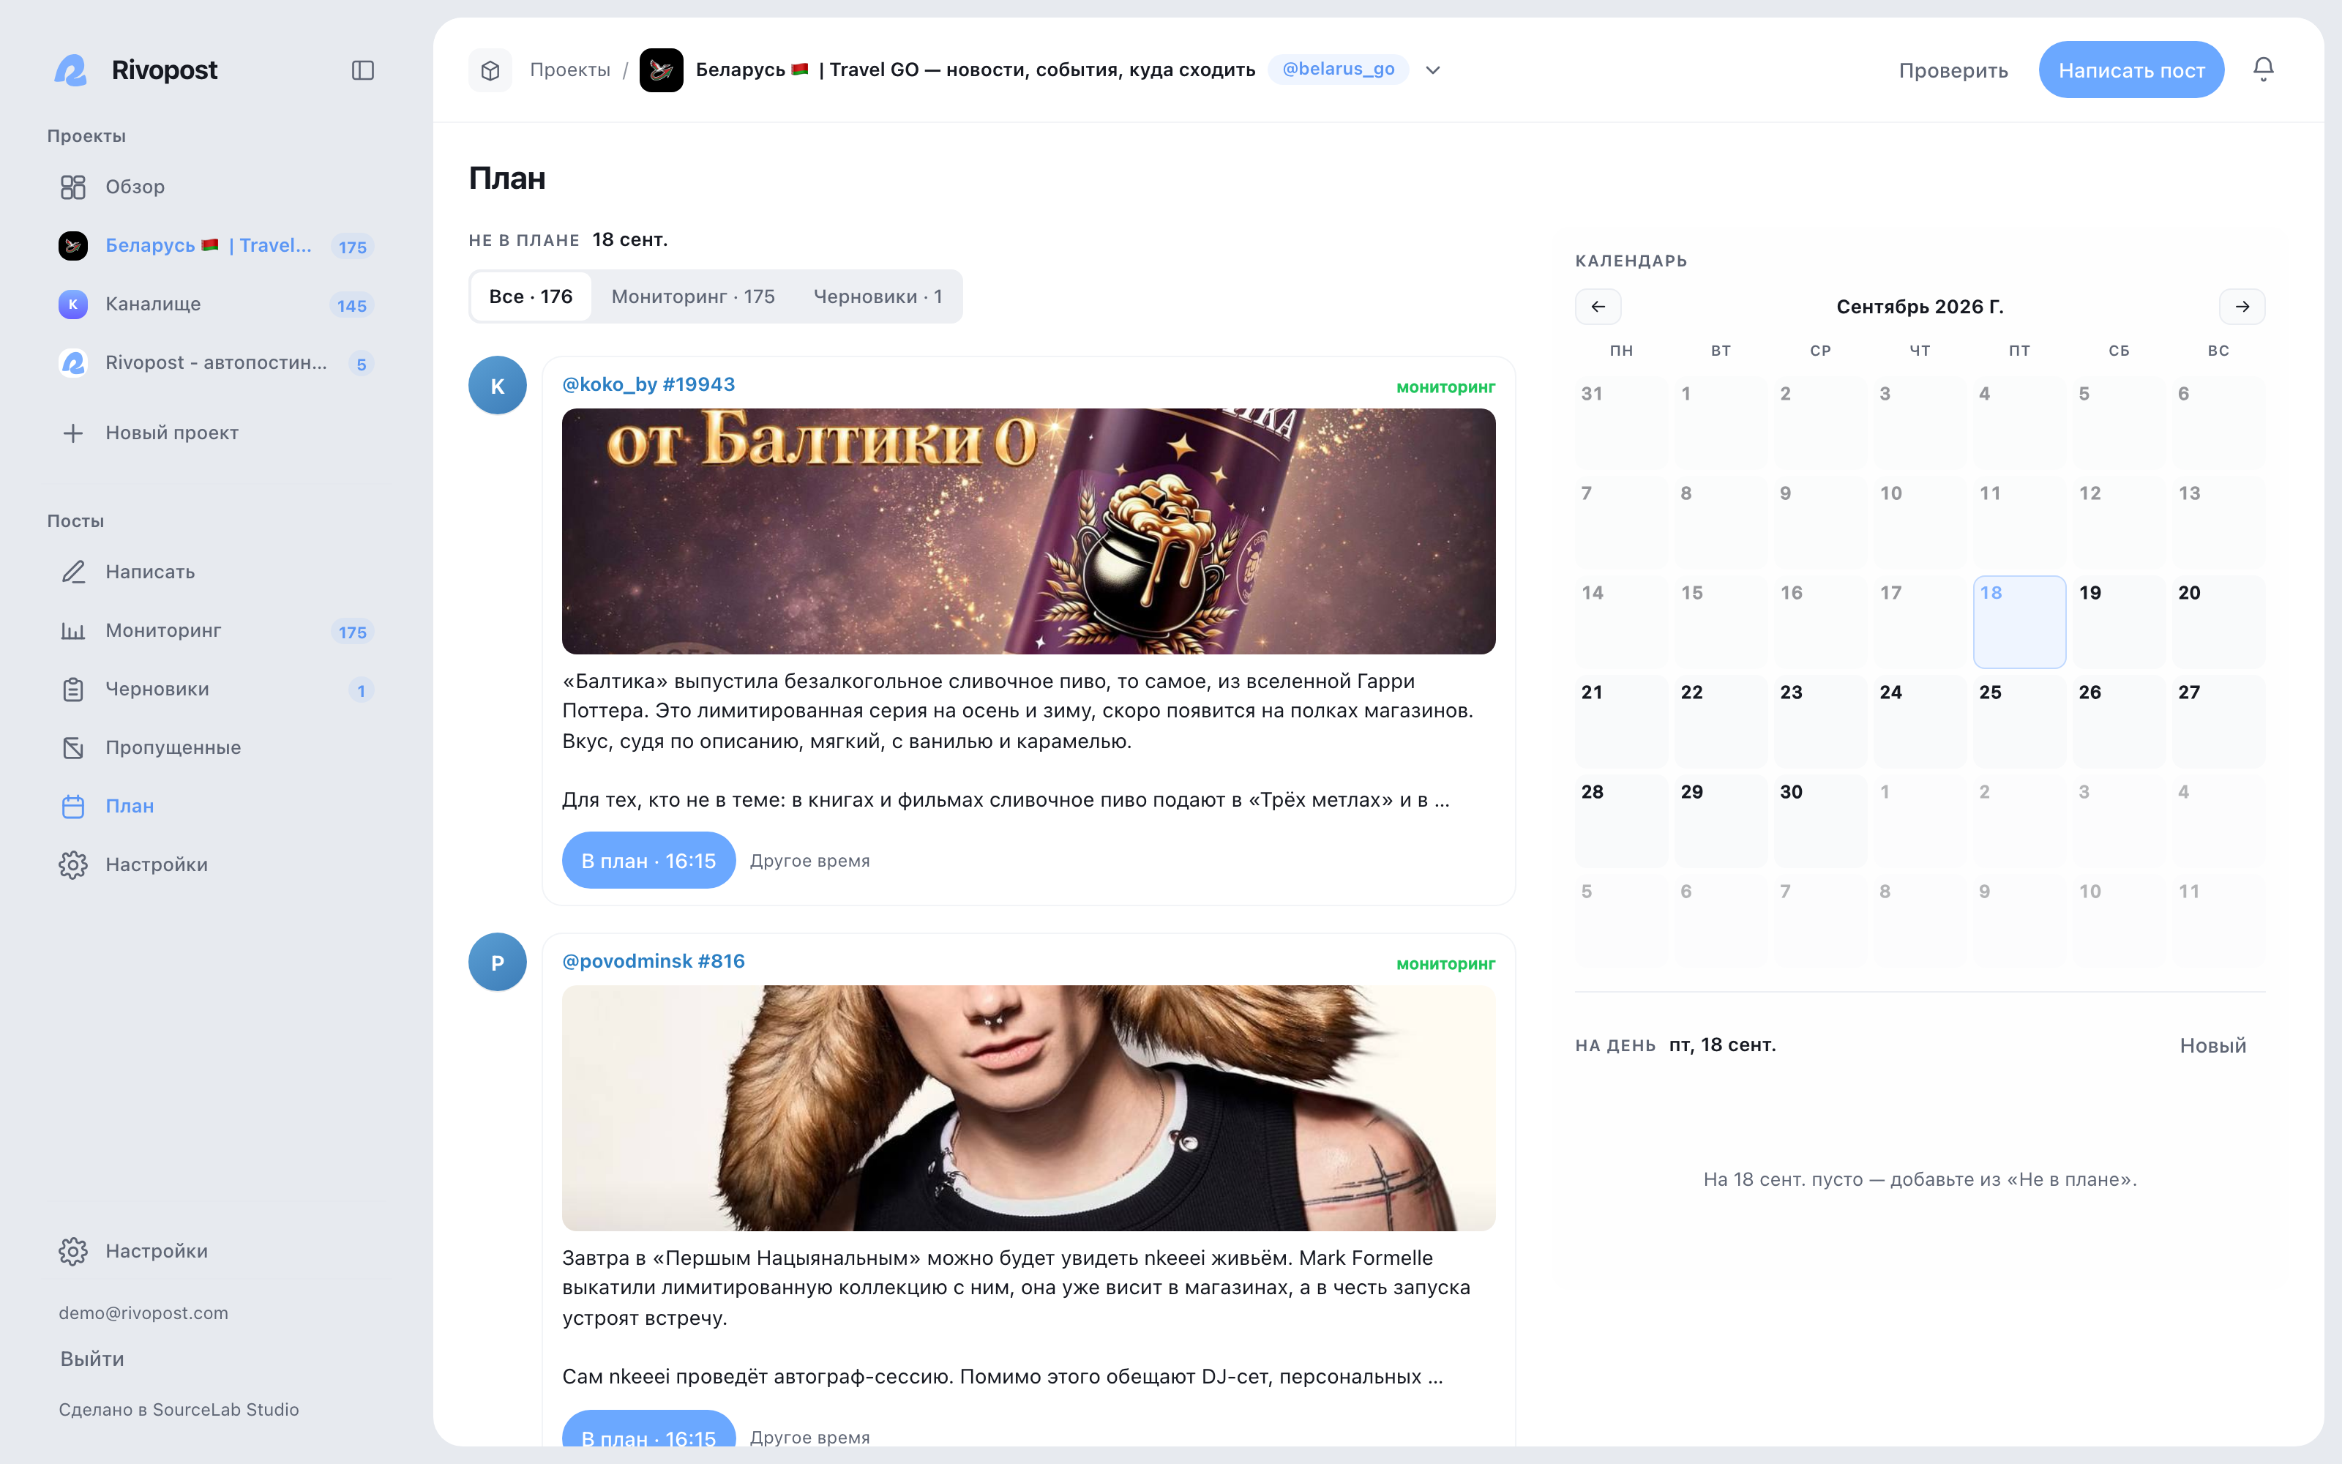Switch to the Мониторинг · 175 tab
2342x1464 pixels.
click(693, 296)
